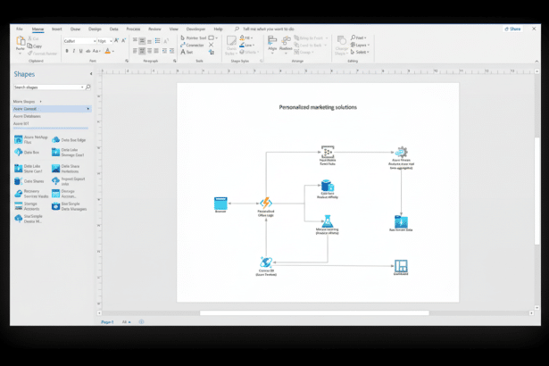Screen dimensions: 549x366
Task: Toggle Italic formatting
Action: [x=74, y=51]
